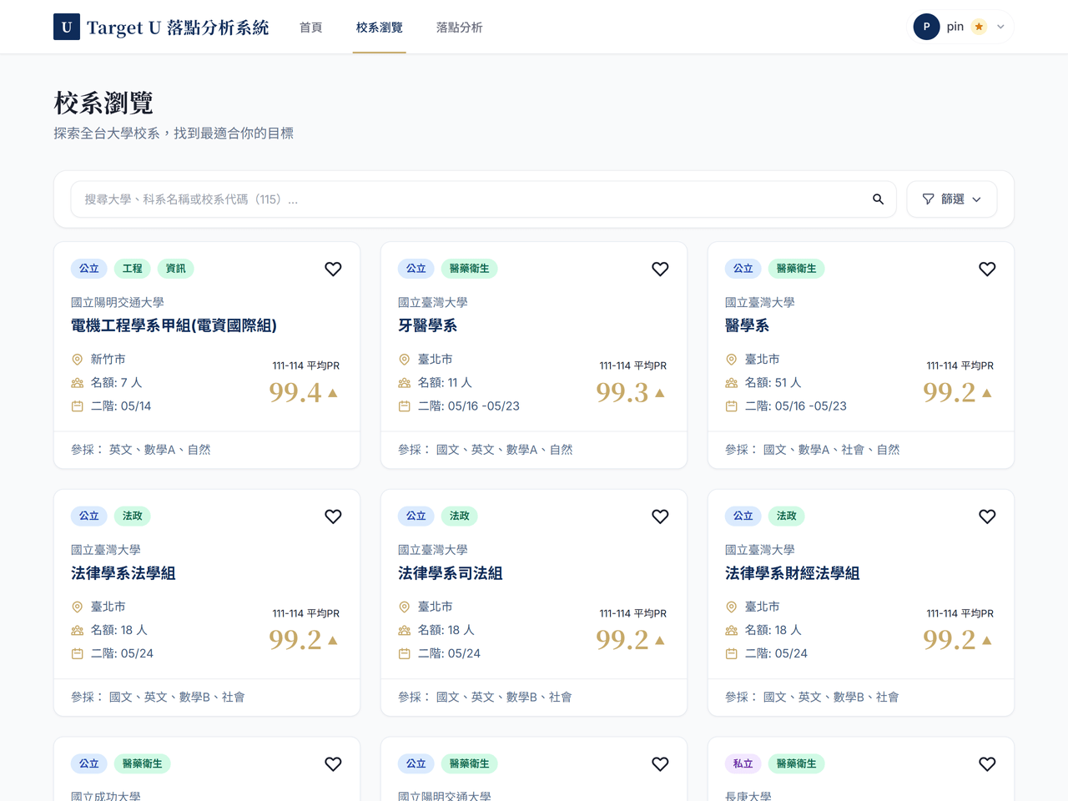Click the pin user avatar icon
Image resolution: width=1068 pixels, height=801 pixels.
[x=926, y=27]
